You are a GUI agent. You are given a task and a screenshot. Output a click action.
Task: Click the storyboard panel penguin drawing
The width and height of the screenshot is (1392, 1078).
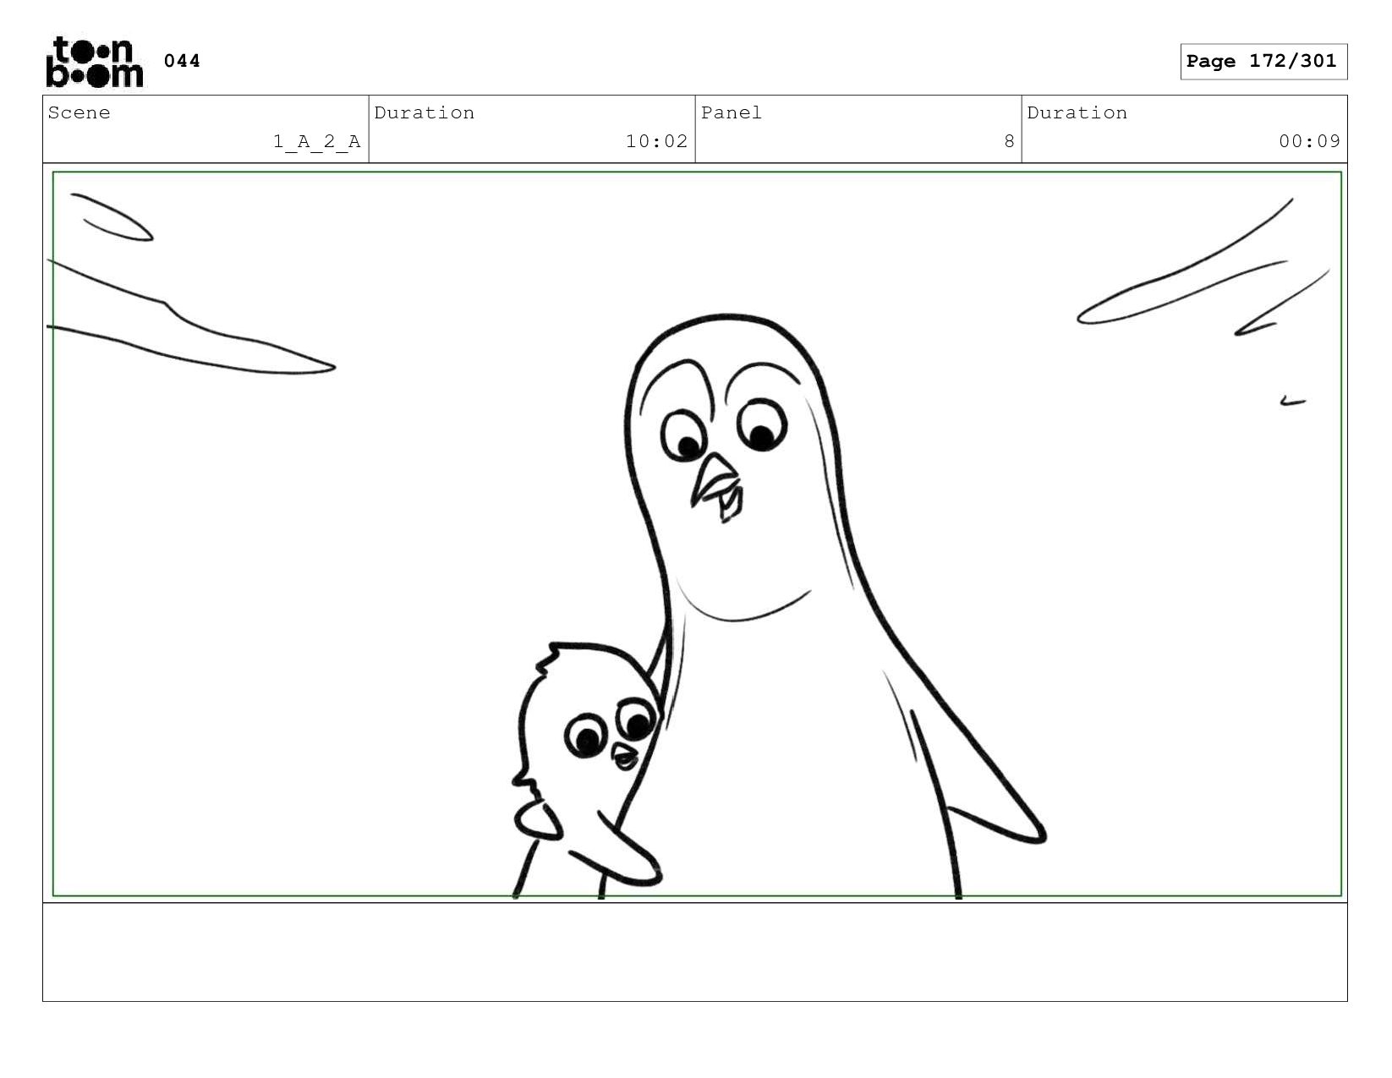click(x=697, y=534)
